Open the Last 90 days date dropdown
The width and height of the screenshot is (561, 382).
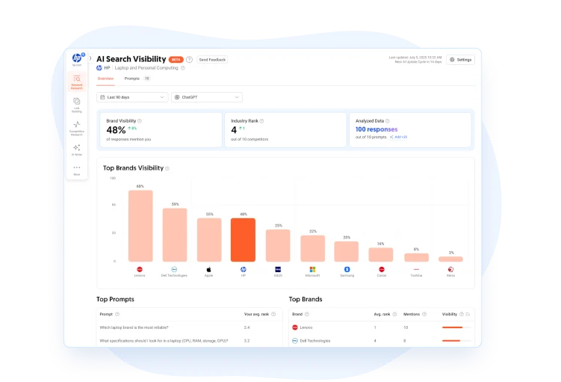point(132,97)
